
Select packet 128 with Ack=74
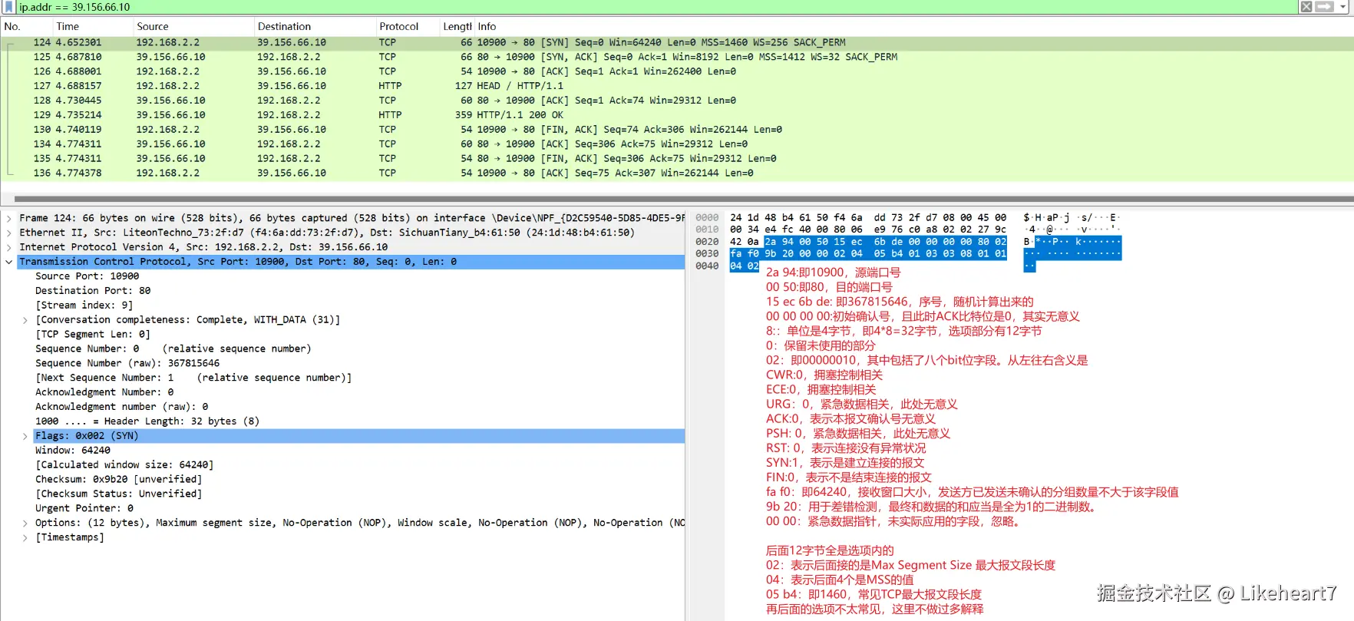[677, 101]
